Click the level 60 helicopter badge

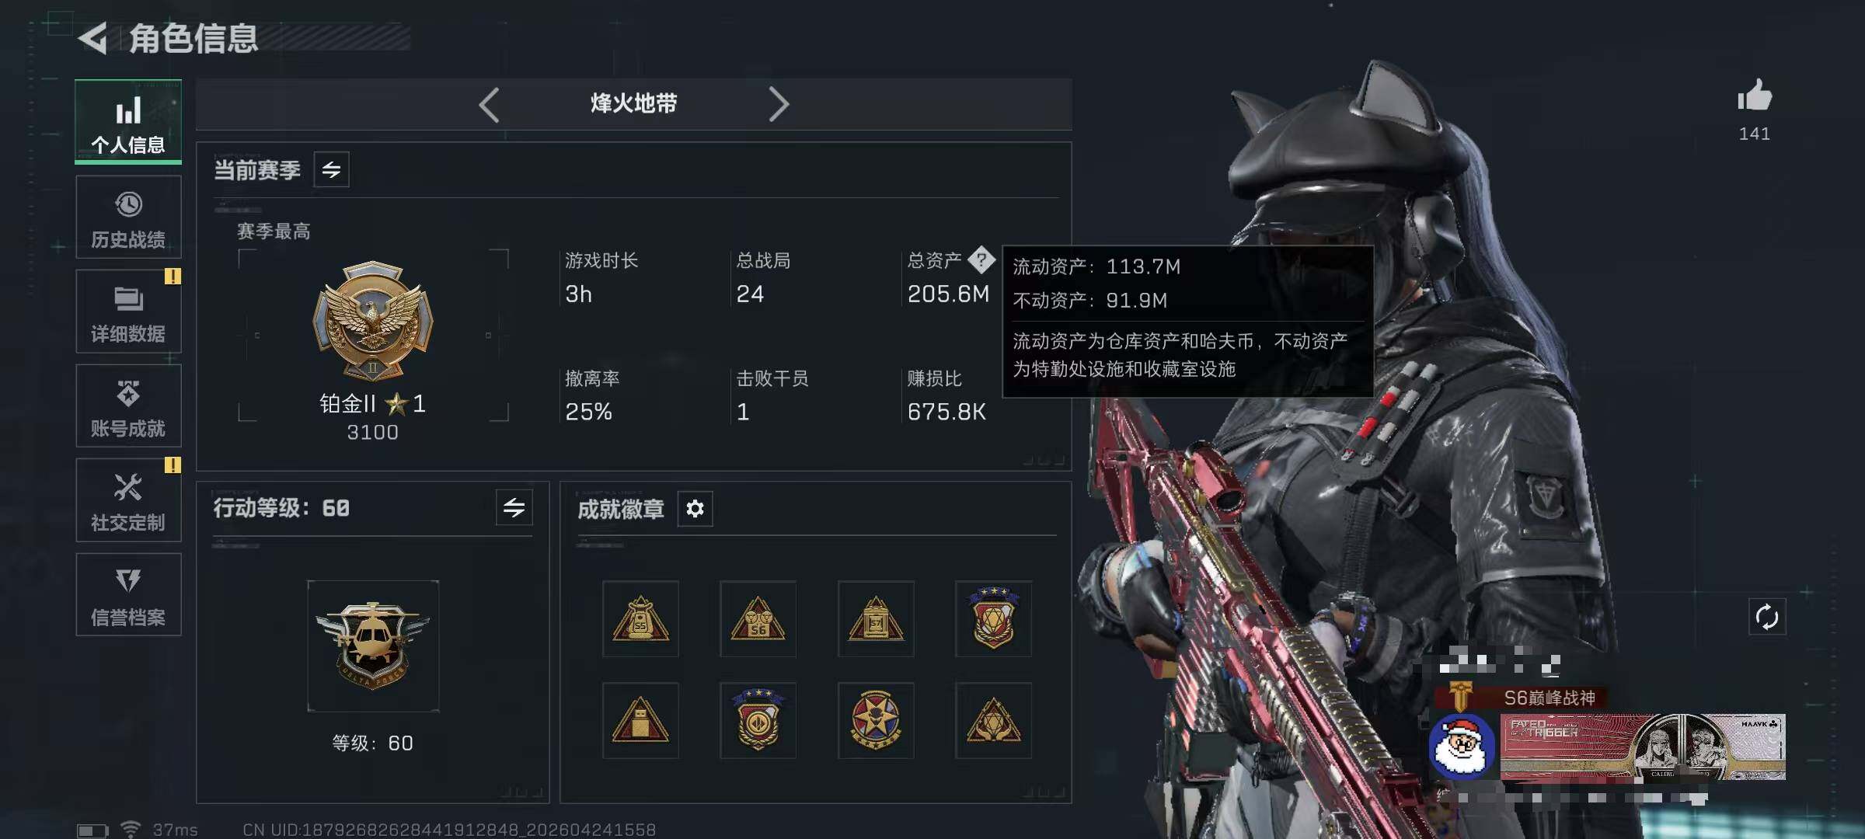click(x=373, y=646)
